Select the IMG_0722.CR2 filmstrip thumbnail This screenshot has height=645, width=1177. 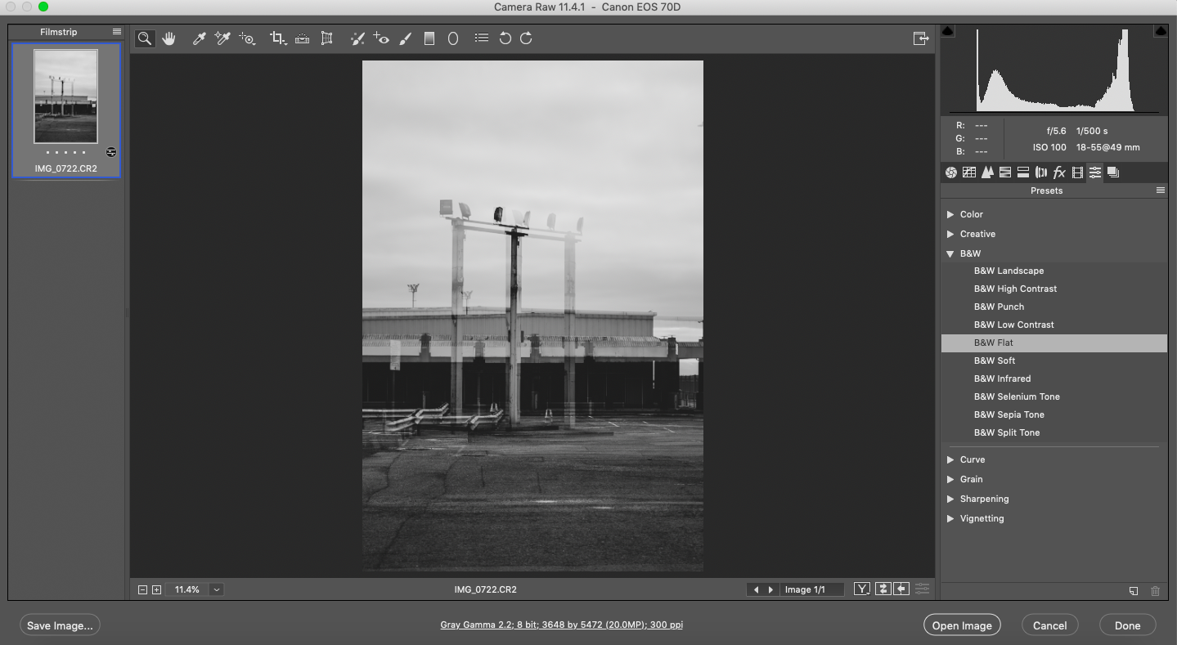coord(65,96)
